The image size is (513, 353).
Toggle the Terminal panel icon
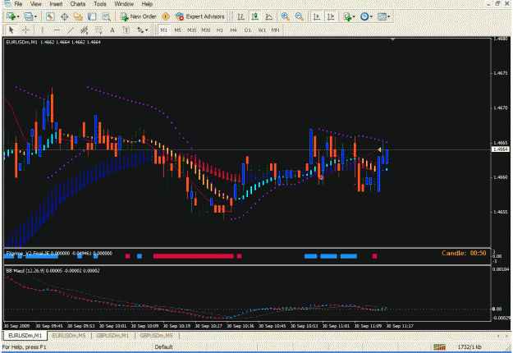pos(92,16)
